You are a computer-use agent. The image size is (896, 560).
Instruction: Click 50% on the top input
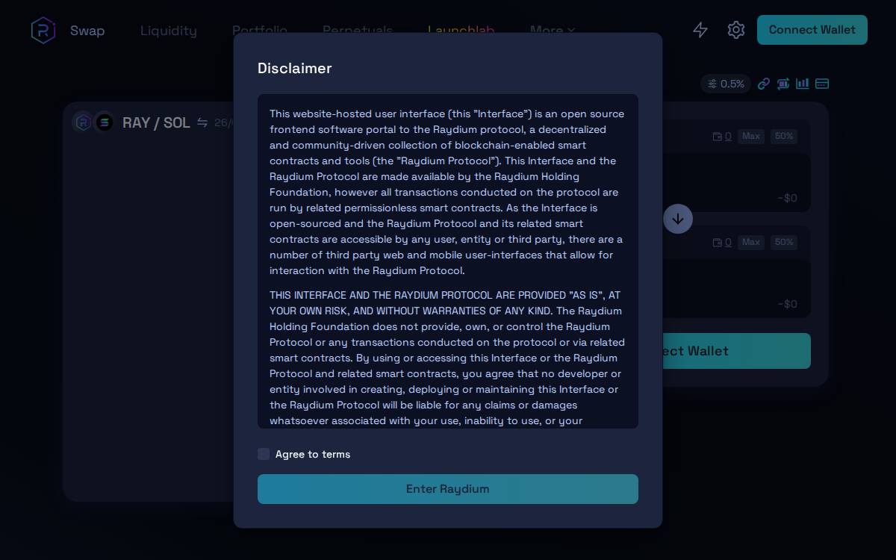coord(784,136)
